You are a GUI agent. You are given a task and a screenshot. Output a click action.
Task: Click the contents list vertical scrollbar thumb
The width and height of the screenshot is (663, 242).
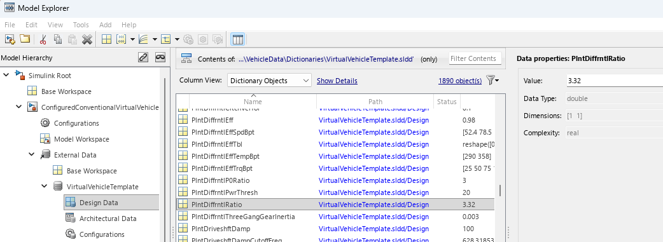(500, 191)
